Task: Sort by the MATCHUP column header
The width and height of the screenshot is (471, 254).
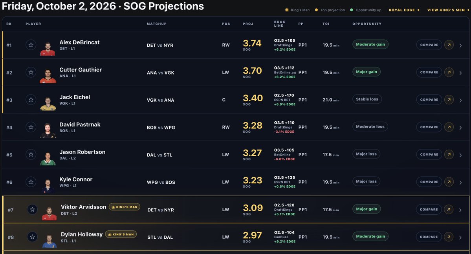Action: click(x=156, y=24)
